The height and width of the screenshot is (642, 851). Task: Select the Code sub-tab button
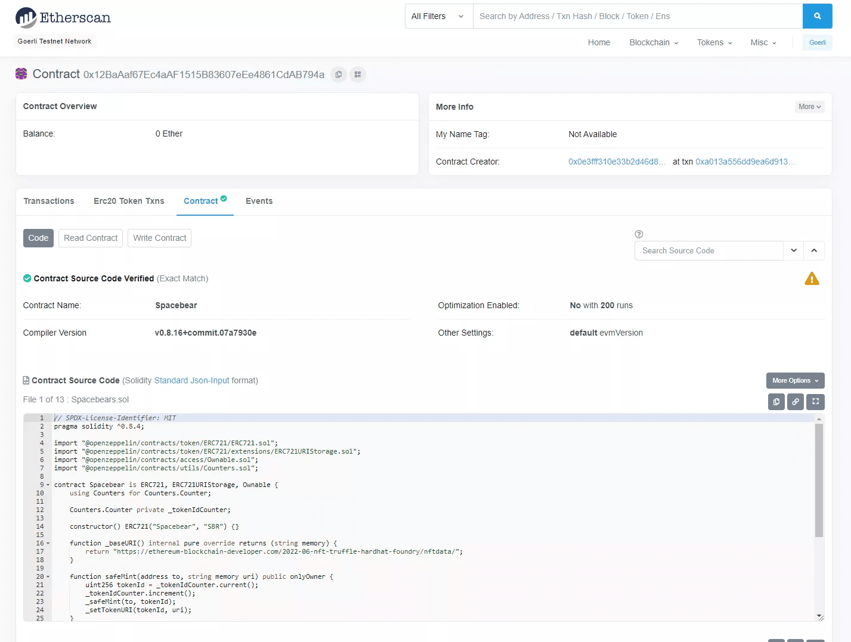(x=38, y=238)
